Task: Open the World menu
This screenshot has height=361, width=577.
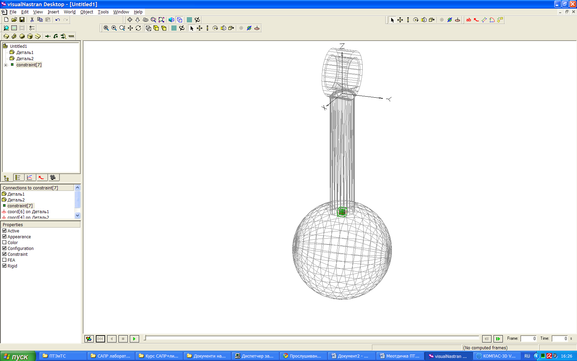Action: [x=70, y=12]
